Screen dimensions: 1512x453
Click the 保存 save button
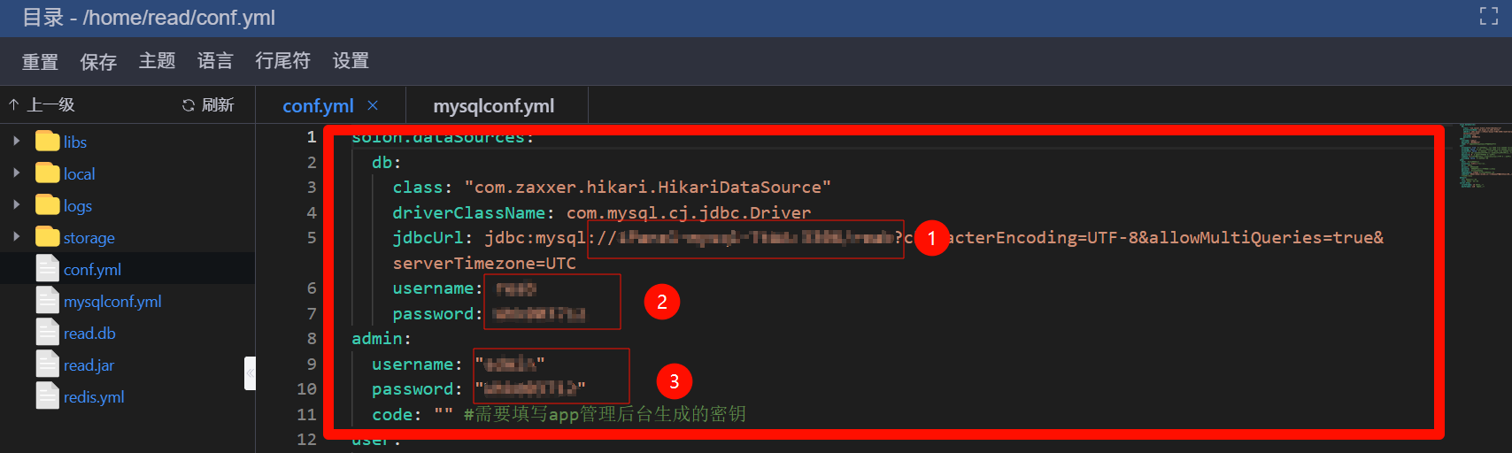pyautogui.click(x=98, y=62)
